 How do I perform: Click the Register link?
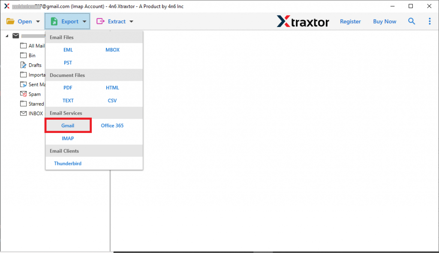[x=350, y=21]
